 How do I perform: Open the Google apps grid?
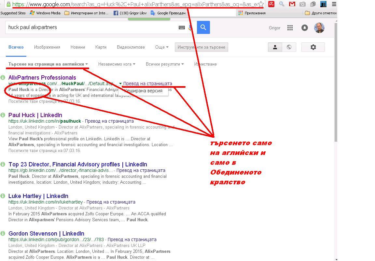pyautogui.click(x=290, y=28)
